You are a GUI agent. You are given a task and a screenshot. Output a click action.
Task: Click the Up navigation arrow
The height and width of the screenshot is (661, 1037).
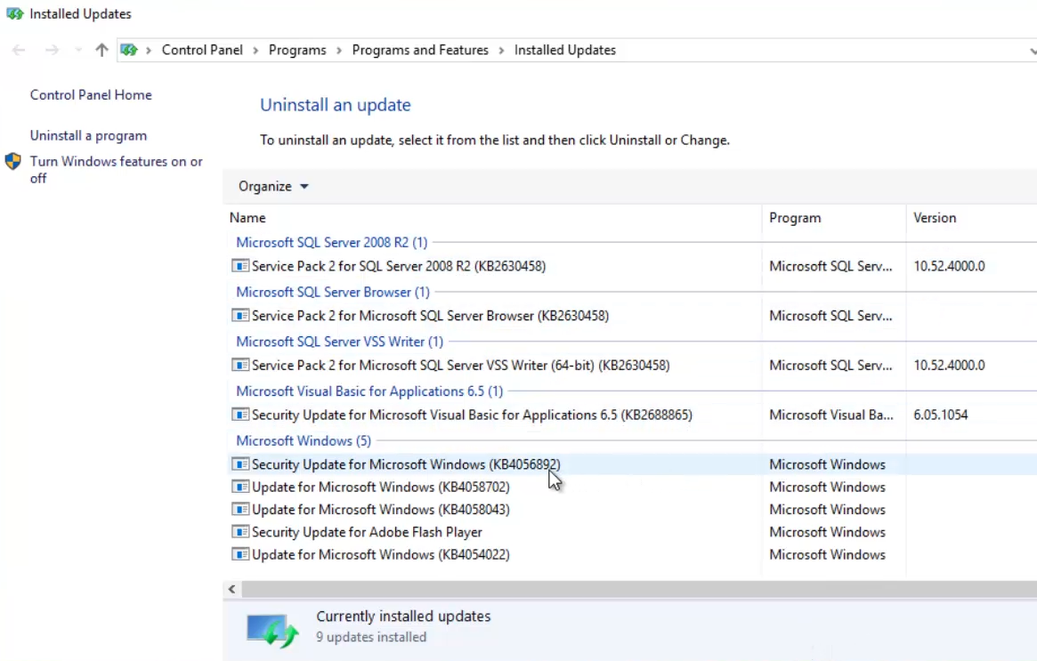101,50
